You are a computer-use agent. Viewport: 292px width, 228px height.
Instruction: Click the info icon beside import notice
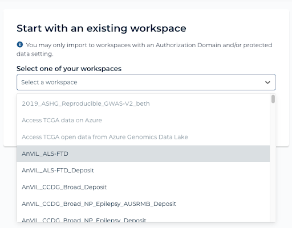click(20, 45)
